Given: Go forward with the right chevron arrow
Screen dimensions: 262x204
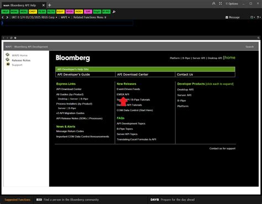Looking at the screenshot, I should pyautogui.click(x=7, y=17).
